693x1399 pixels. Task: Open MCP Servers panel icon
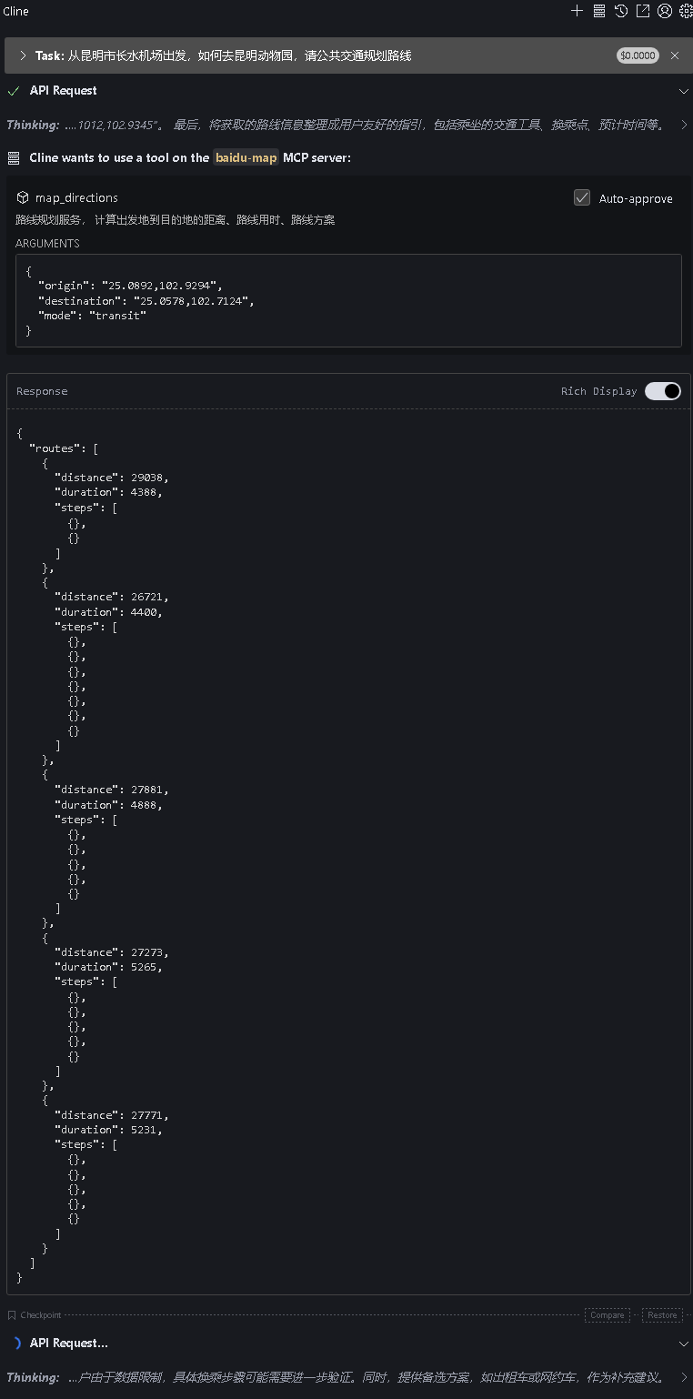pyautogui.click(x=599, y=11)
